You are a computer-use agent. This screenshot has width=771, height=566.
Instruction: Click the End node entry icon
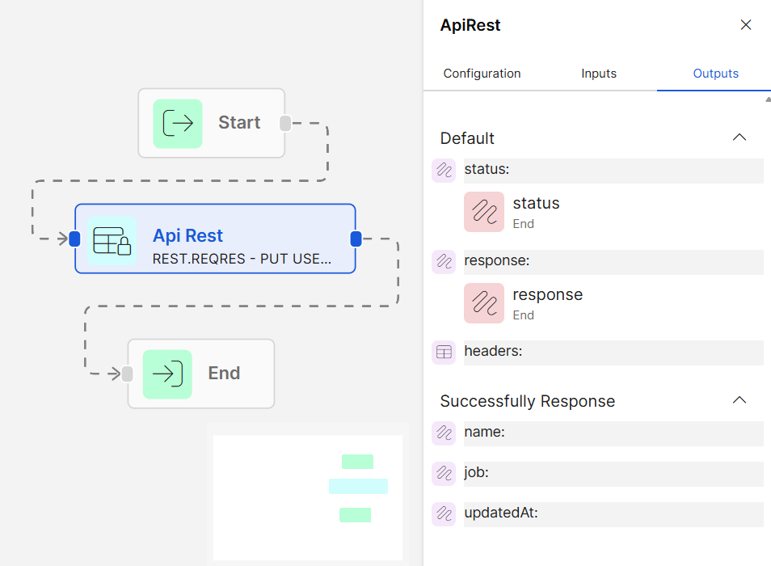pos(167,374)
